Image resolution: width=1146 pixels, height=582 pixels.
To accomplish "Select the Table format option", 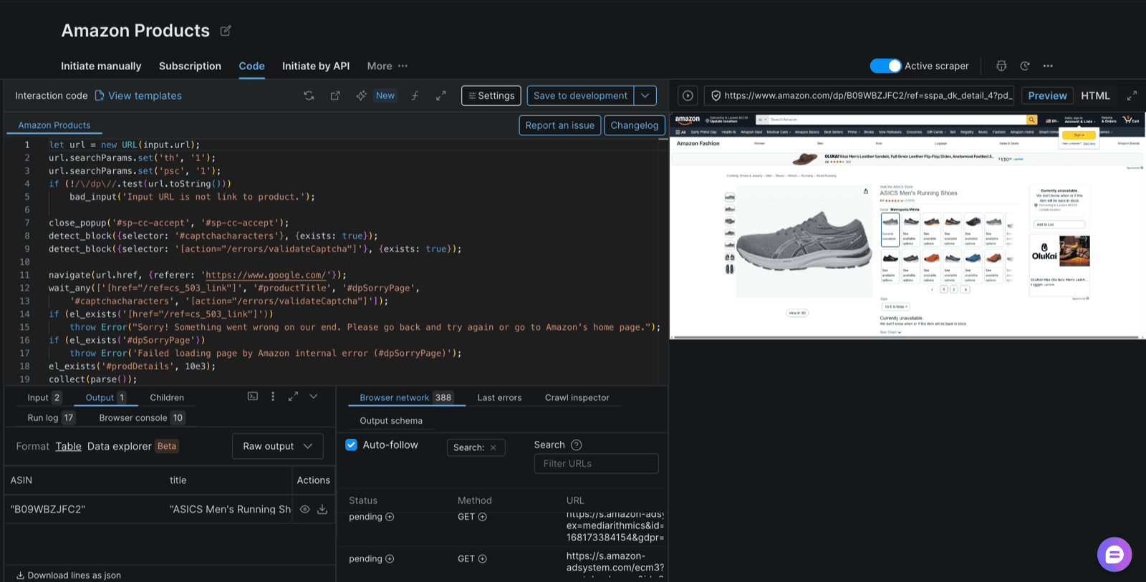I will pyautogui.click(x=69, y=446).
